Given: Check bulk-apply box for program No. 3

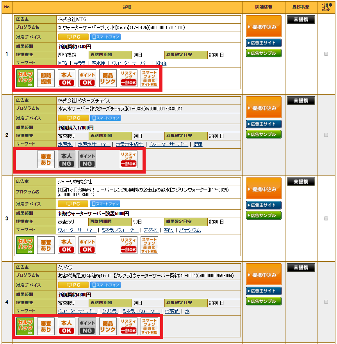Looking at the screenshot, I should (x=326, y=218).
